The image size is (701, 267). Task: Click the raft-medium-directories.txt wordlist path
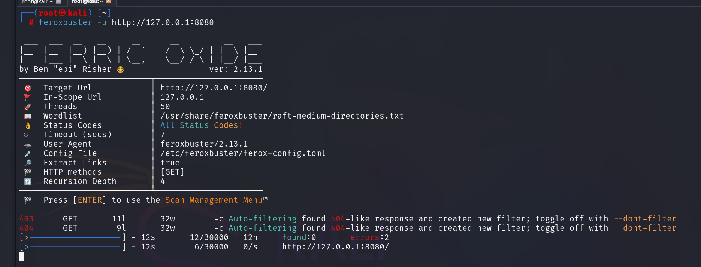pos(282,116)
